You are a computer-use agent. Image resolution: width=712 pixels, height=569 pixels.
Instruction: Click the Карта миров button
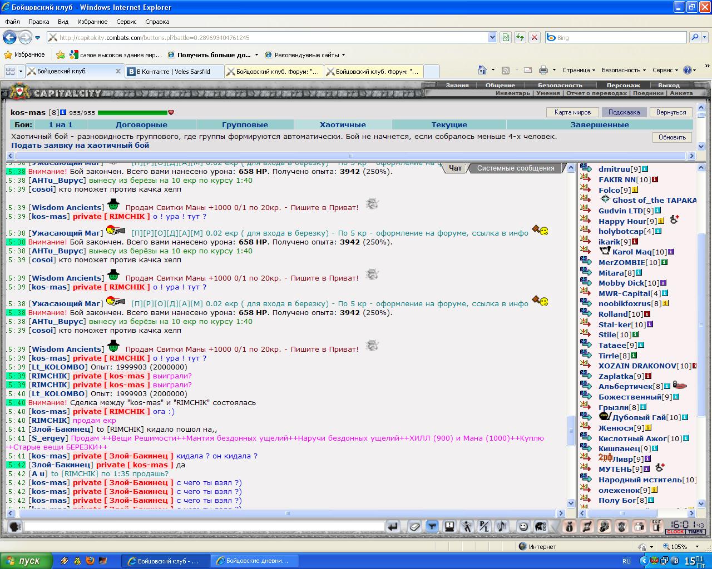572,112
